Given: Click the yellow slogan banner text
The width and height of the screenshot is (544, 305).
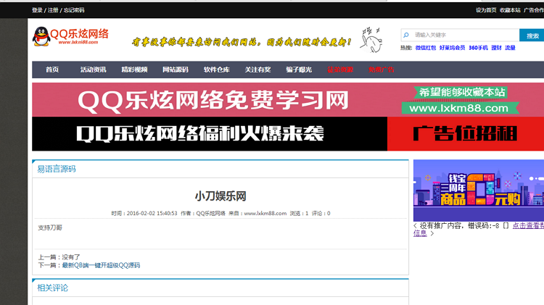Looking at the screenshot, I should click(242, 42).
